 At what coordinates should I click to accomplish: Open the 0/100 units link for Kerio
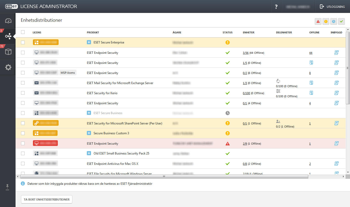(x=247, y=93)
